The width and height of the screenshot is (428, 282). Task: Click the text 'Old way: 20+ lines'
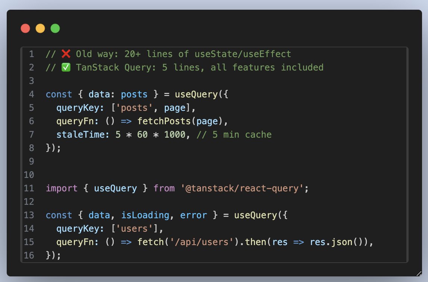pyautogui.click(x=124, y=54)
